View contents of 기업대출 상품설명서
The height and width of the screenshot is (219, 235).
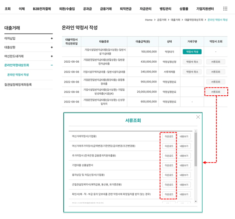(x=184, y=165)
